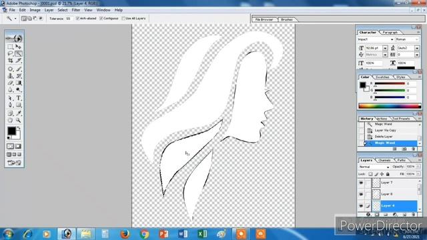Select the Eraser tool
427x240 pixels.
pos(11,83)
